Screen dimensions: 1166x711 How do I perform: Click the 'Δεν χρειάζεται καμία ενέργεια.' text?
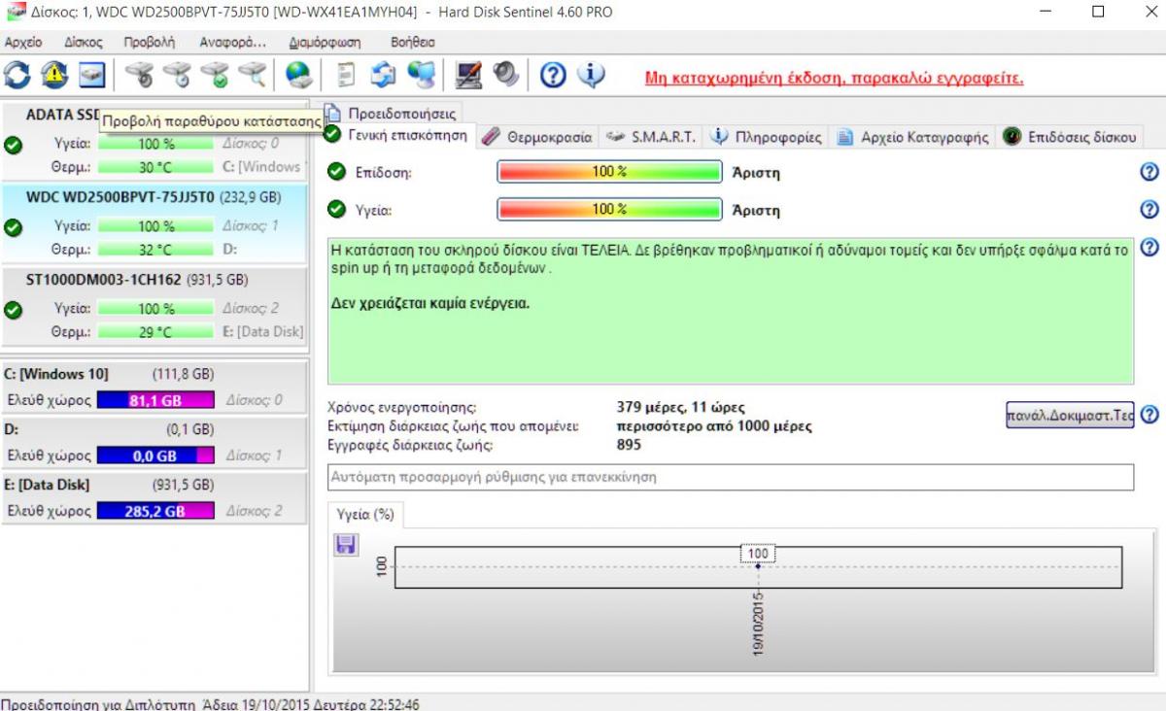pos(430,303)
